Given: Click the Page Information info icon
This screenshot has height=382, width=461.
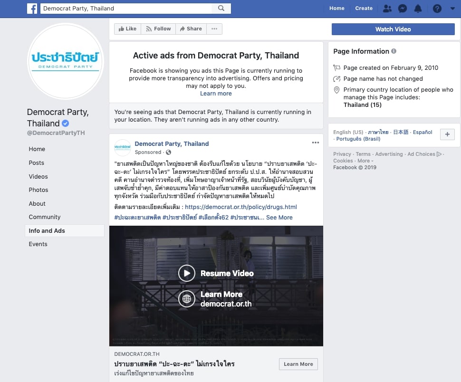Looking at the screenshot, I should [394, 51].
